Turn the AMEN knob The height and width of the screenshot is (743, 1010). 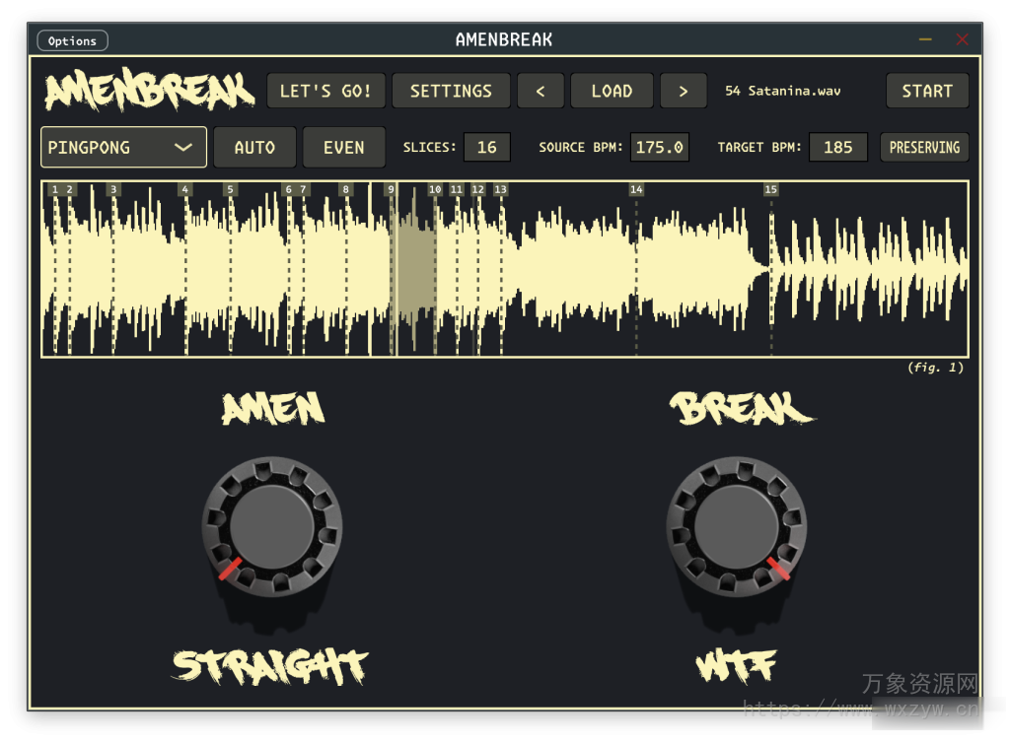tap(272, 527)
